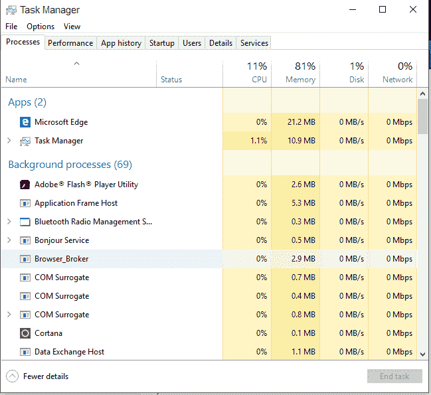Screen dimensions: 431x395
Task: Click the Bonjour Service icon
Action: (x=25, y=240)
